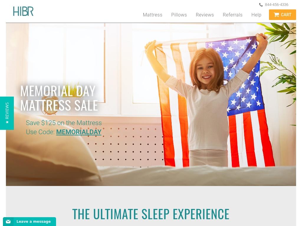Click the pillow in the hero banner

point(52,148)
